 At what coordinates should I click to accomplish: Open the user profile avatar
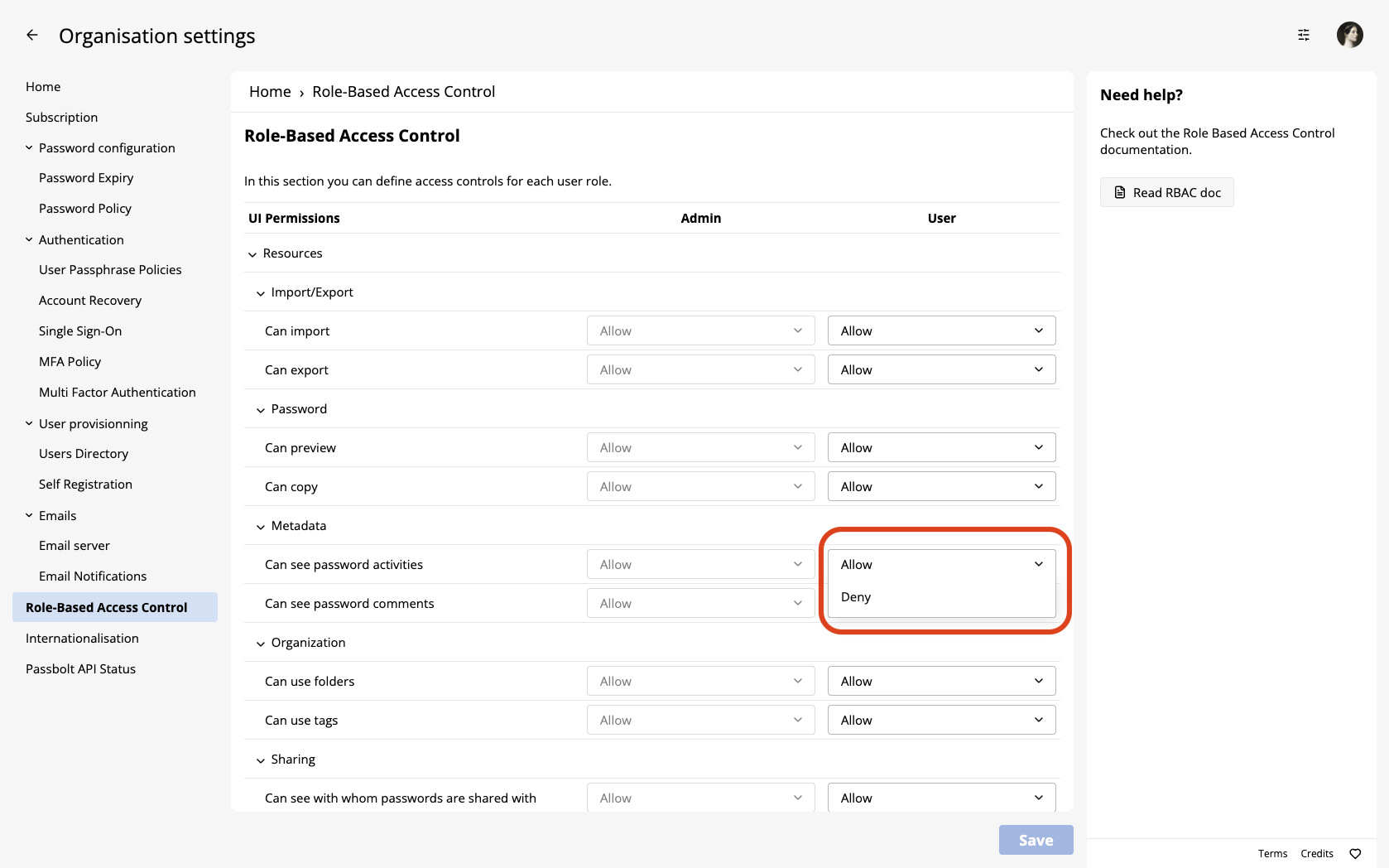tap(1349, 35)
